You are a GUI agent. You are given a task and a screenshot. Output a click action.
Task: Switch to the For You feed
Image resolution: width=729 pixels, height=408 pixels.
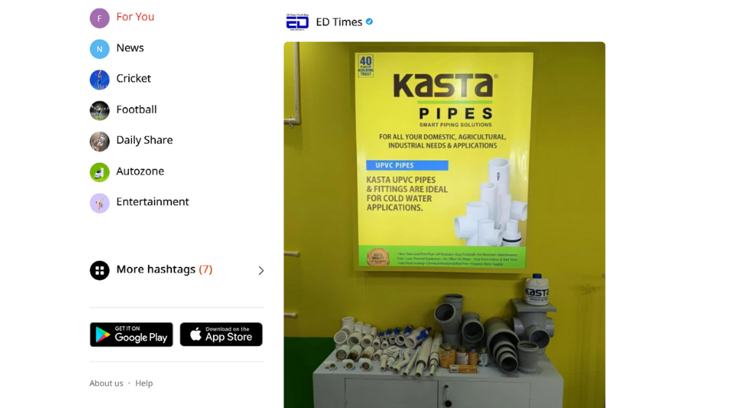[136, 17]
